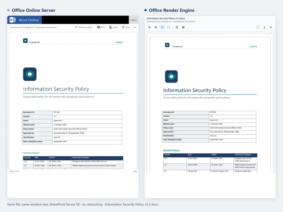Click the file name Information Security Policy v3.2.docx
283x212 pixels.
coord(166,18)
